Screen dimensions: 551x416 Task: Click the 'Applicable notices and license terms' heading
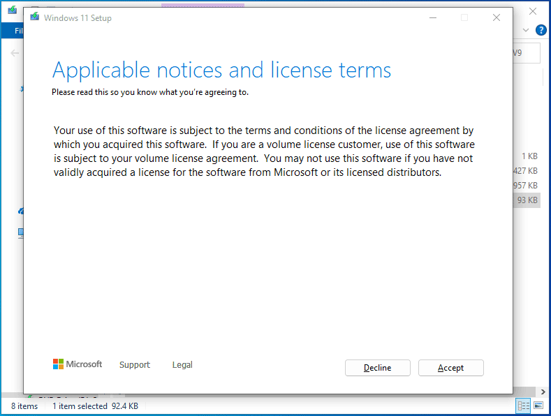pos(221,70)
